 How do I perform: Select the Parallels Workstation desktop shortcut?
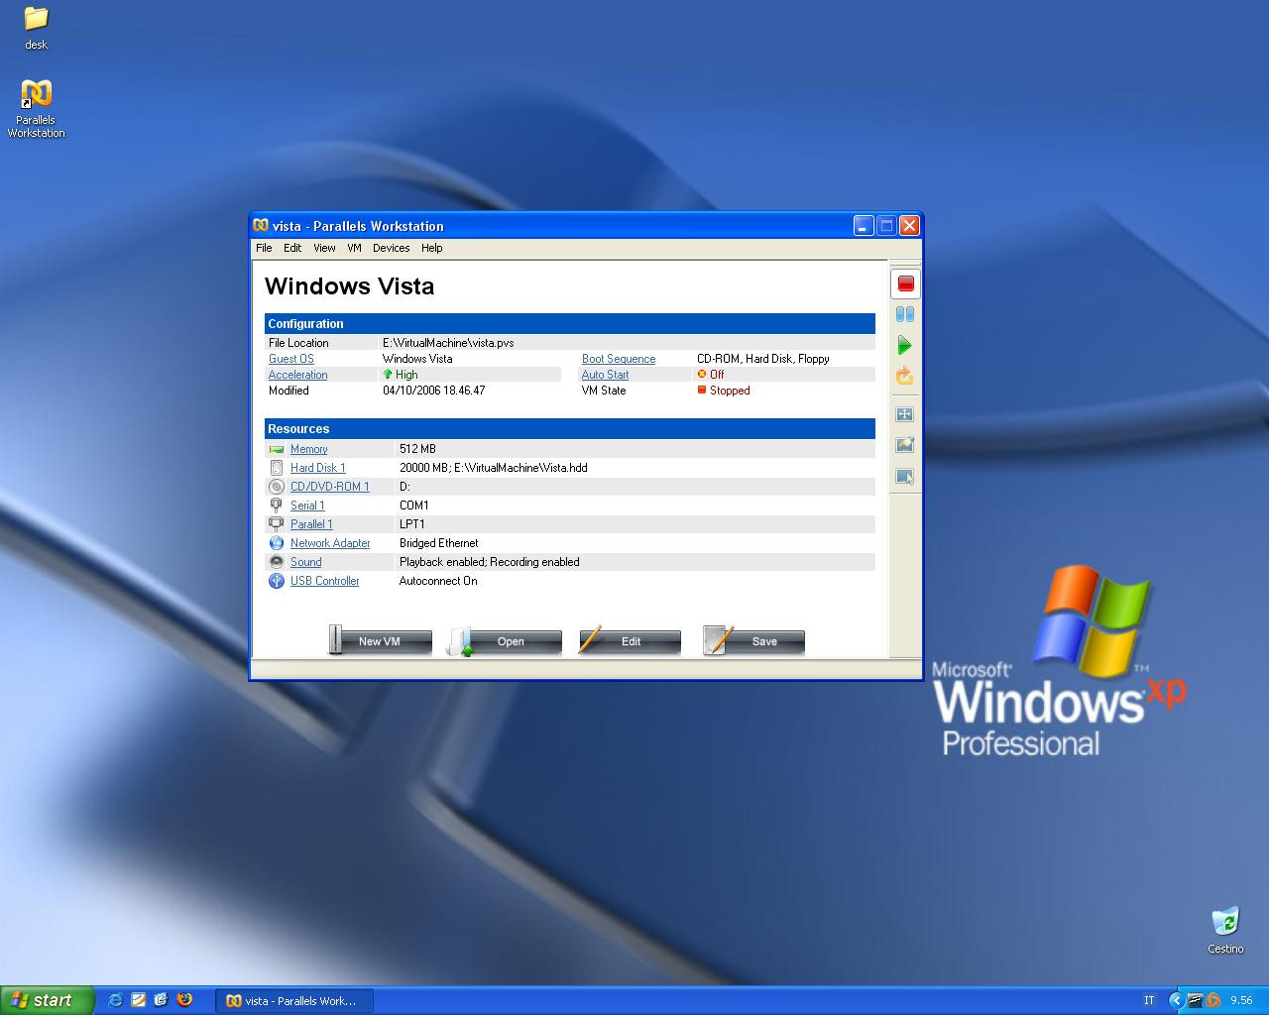pyautogui.click(x=37, y=108)
